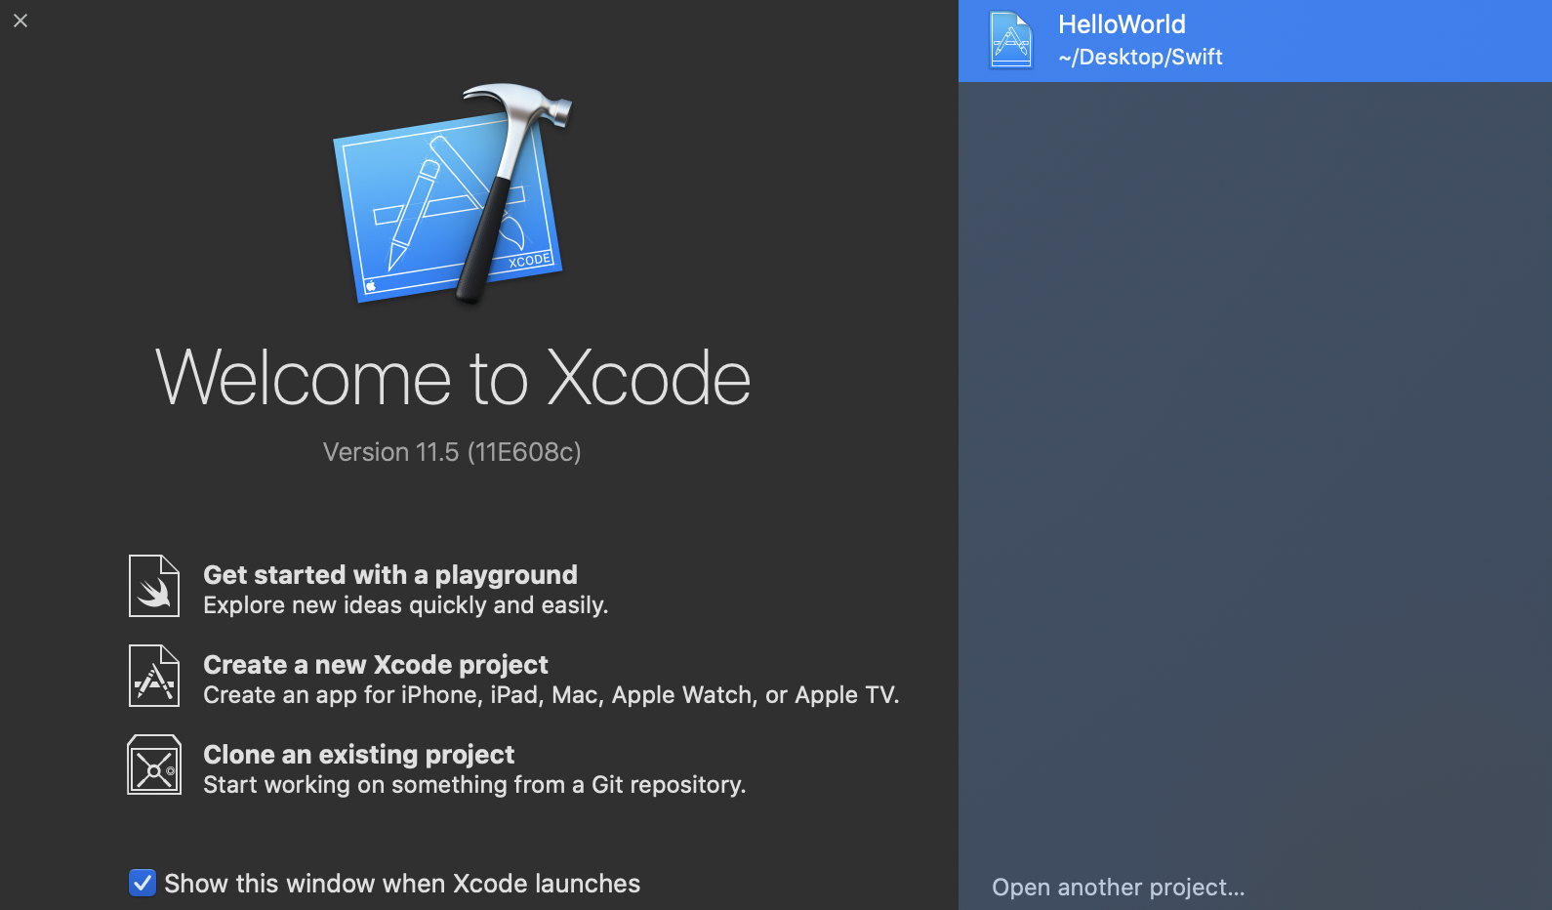1552x910 pixels.
Task: Close the Welcome to Xcode window
Action: click(20, 21)
